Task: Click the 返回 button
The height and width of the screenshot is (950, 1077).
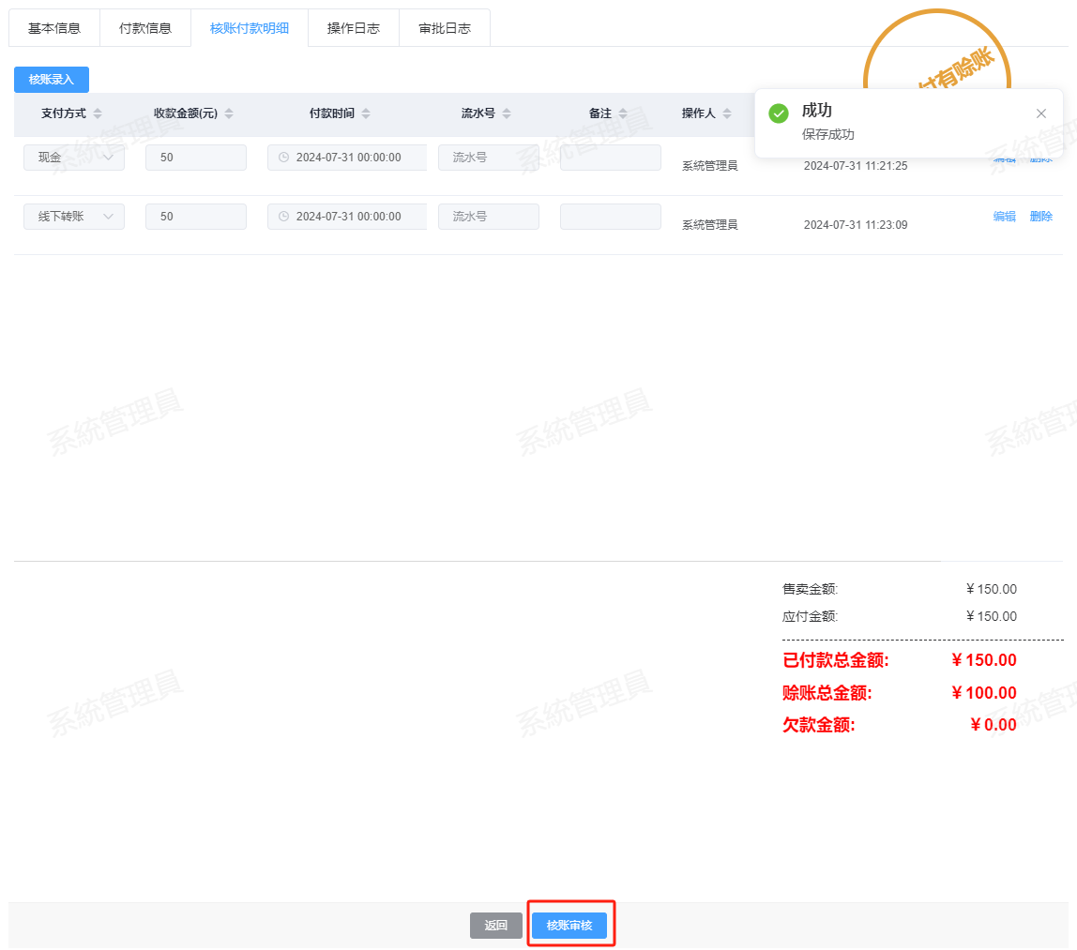Action: click(x=496, y=926)
